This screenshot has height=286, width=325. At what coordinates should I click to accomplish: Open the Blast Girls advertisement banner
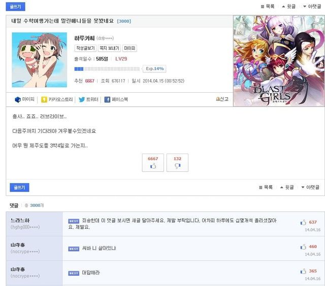point(279,61)
